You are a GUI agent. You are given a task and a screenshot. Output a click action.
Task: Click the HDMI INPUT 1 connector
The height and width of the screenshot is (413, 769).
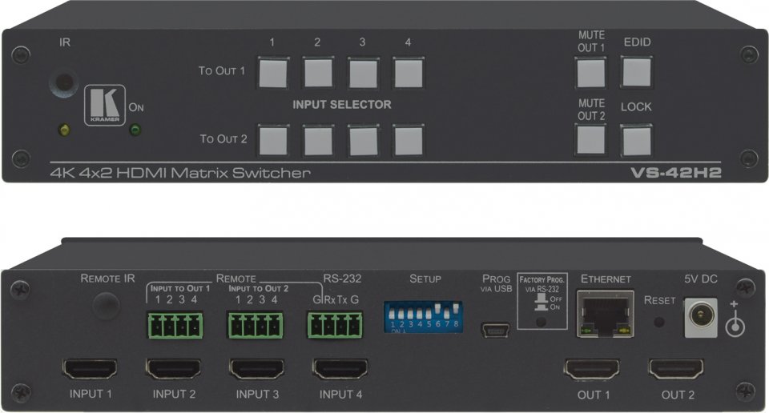[x=90, y=368]
